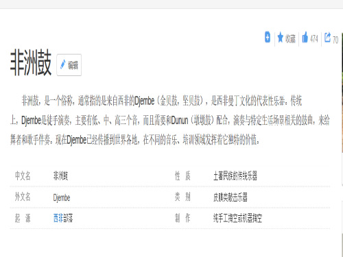Click 土著民族的传统乐器 property value

pos(235,176)
